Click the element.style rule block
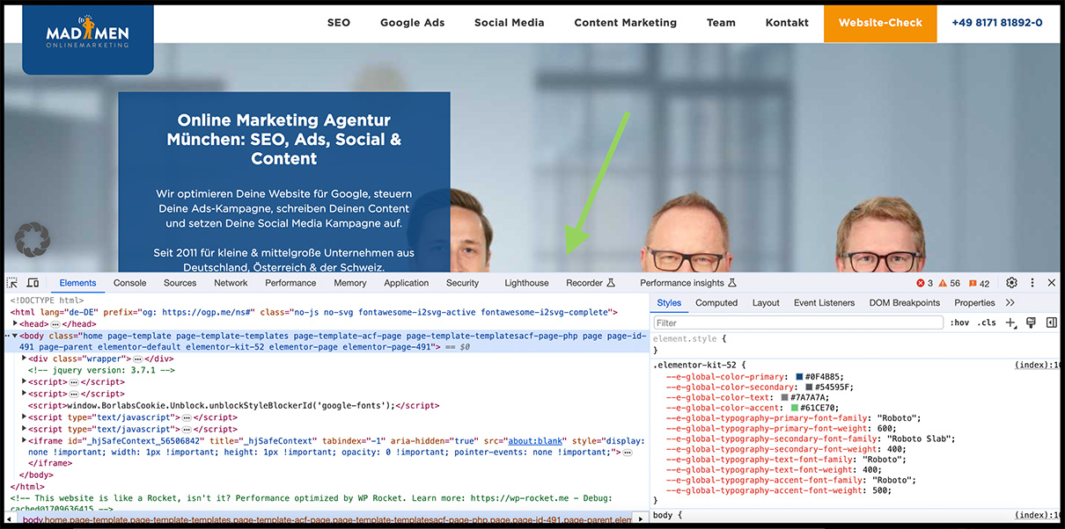The image size is (1065, 529). 856,344
